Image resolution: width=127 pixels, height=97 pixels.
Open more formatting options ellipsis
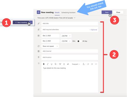click(96, 64)
